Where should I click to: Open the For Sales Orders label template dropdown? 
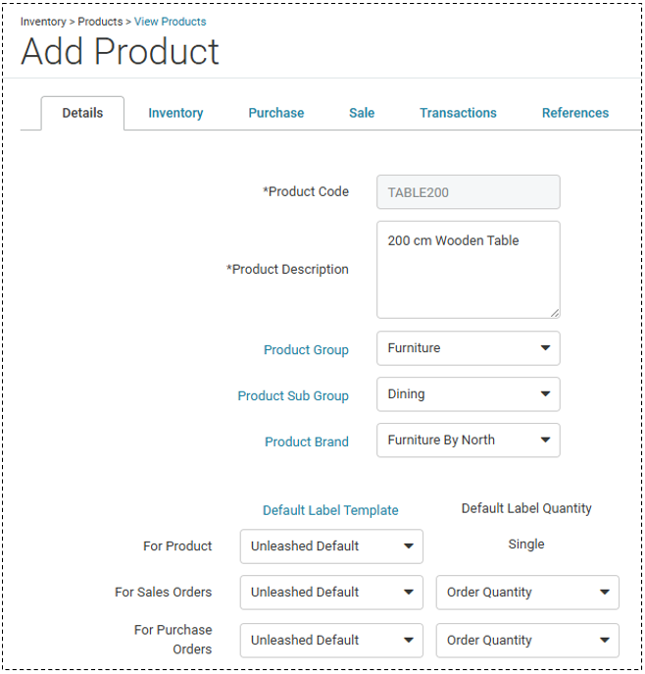point(331,593)
